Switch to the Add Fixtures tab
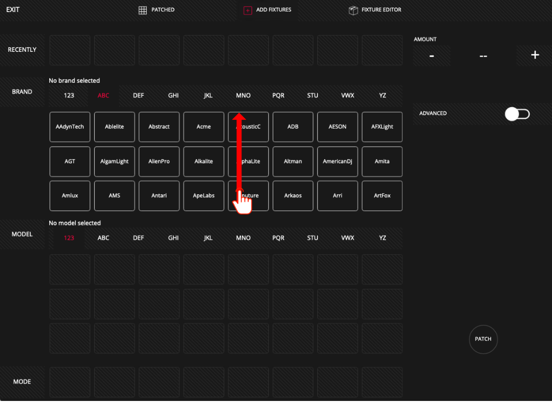Screen dimensions: 552x402 point(267,10)
